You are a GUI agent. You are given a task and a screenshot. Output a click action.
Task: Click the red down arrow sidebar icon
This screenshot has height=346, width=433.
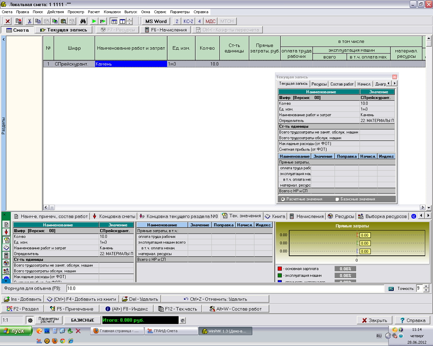pos(6,232)
